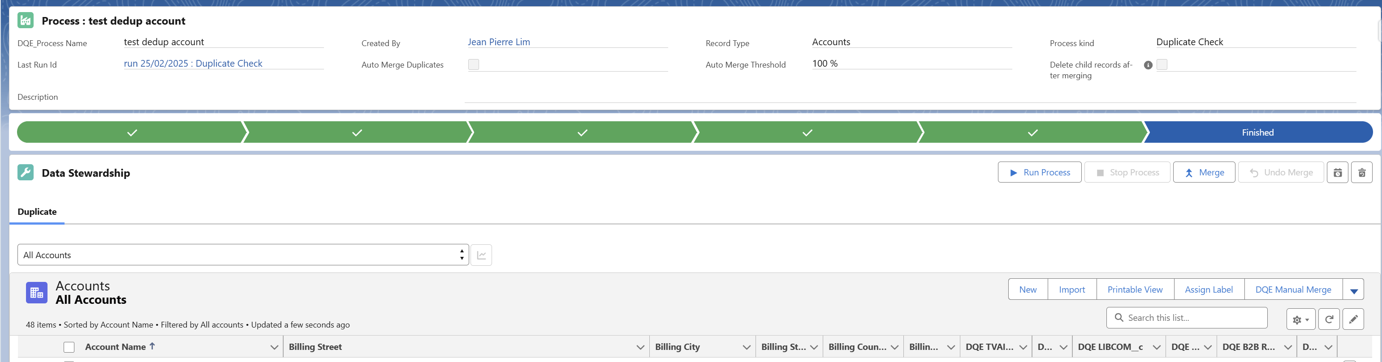Open run 25/02/2025 : Duplicate Check link

[193, 63]
